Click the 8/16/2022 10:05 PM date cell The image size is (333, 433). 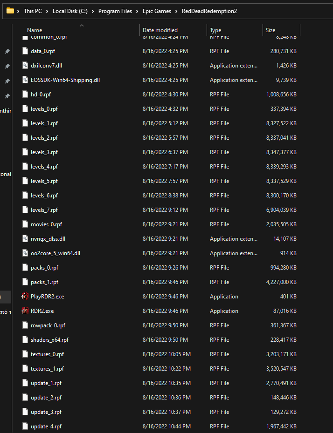pos(166,354)
